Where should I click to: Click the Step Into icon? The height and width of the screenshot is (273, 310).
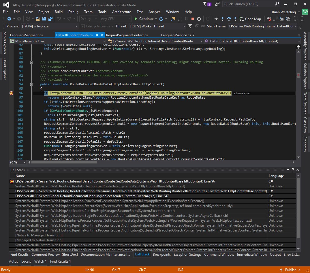223,19
